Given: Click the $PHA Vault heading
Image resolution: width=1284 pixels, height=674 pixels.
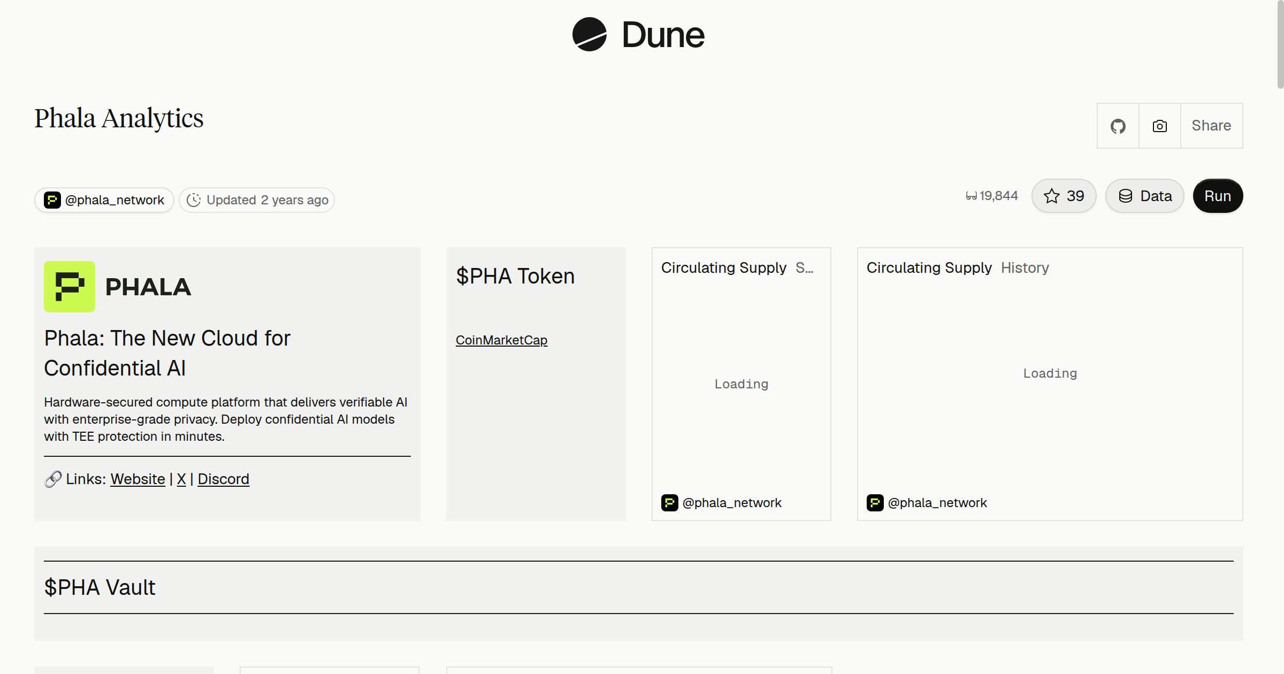Looking at the screenshot, I should coord(100,587).
